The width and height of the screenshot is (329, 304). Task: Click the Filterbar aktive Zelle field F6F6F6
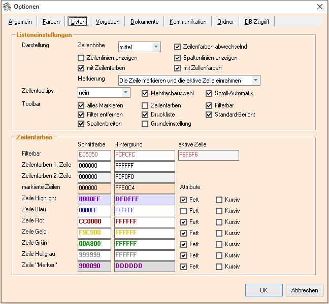pos(208,155)
